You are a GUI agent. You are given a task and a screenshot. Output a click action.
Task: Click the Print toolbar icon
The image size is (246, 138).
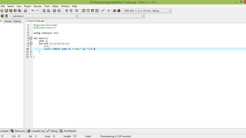point(25,11)
